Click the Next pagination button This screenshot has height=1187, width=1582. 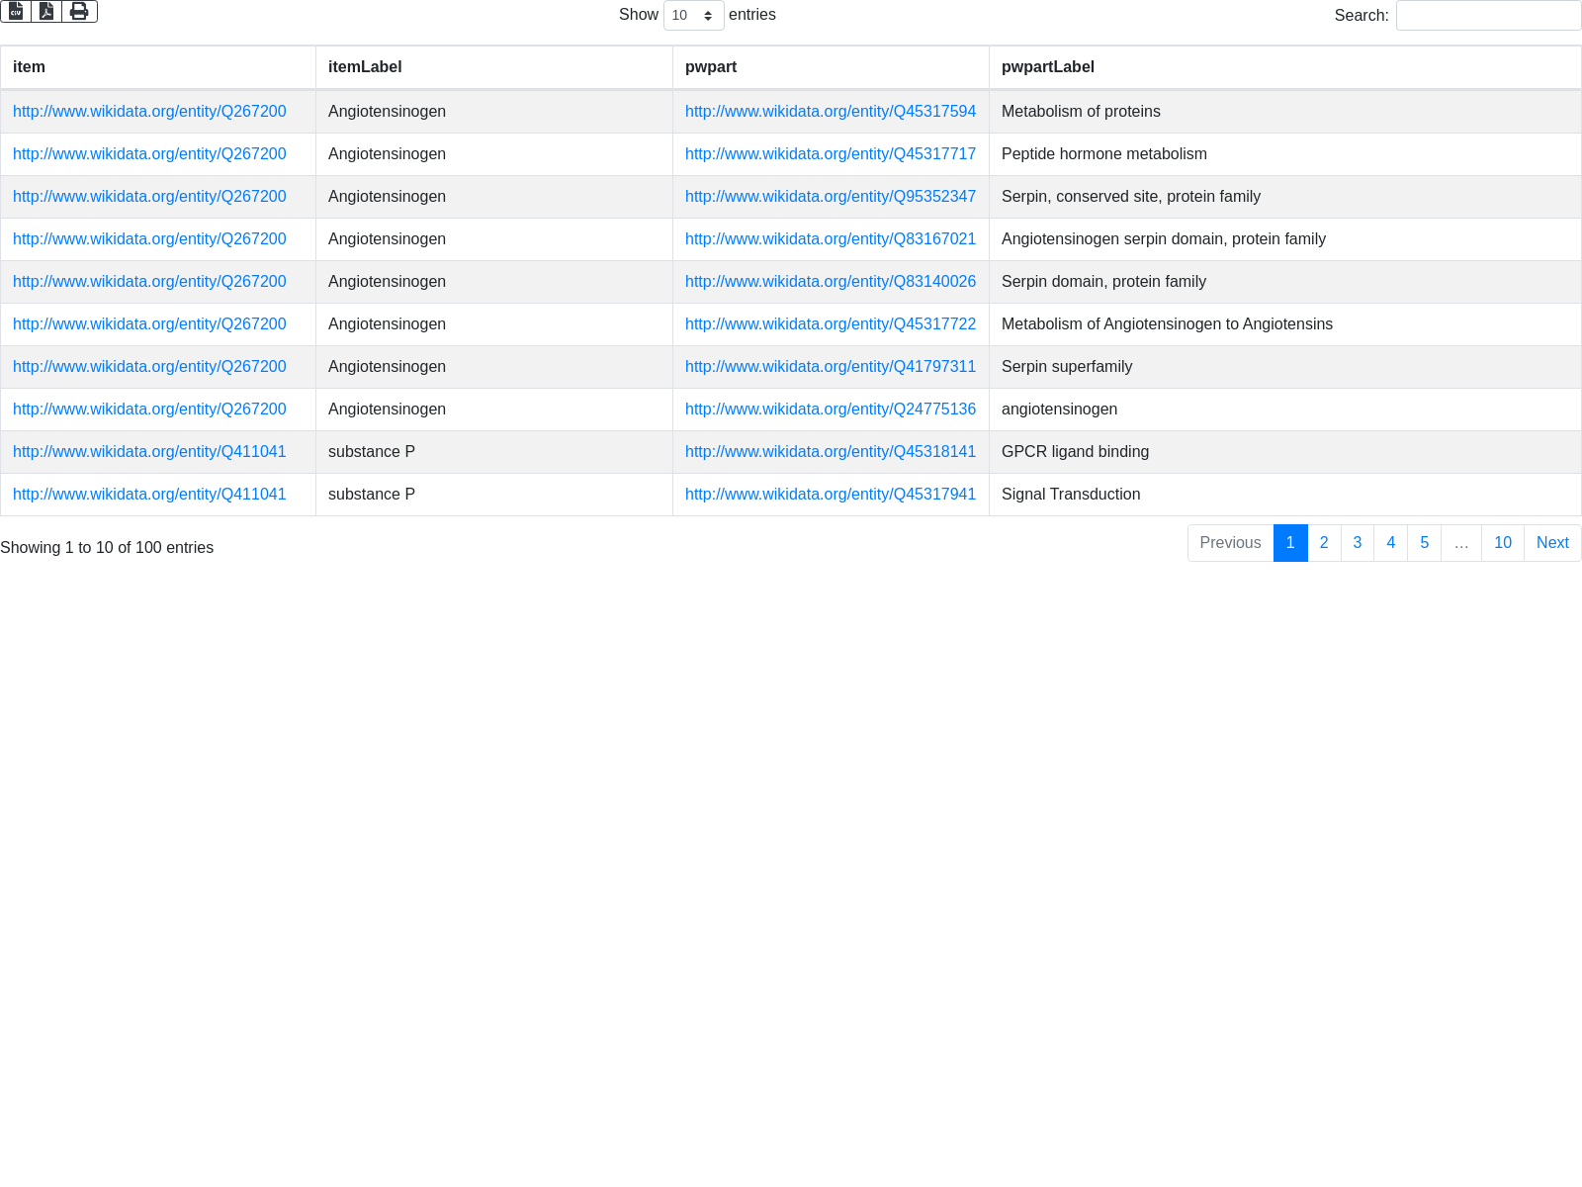click(x=1552, y=543)
